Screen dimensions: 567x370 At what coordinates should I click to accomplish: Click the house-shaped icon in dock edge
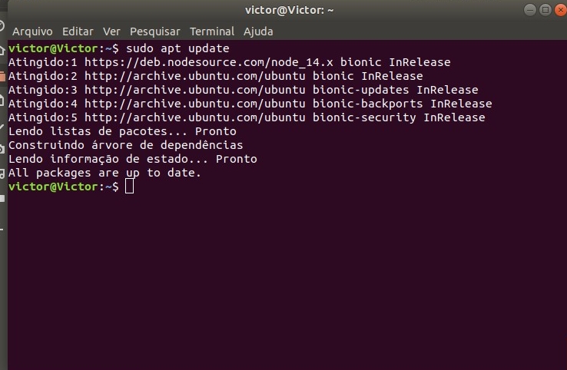tap(2, 51)
